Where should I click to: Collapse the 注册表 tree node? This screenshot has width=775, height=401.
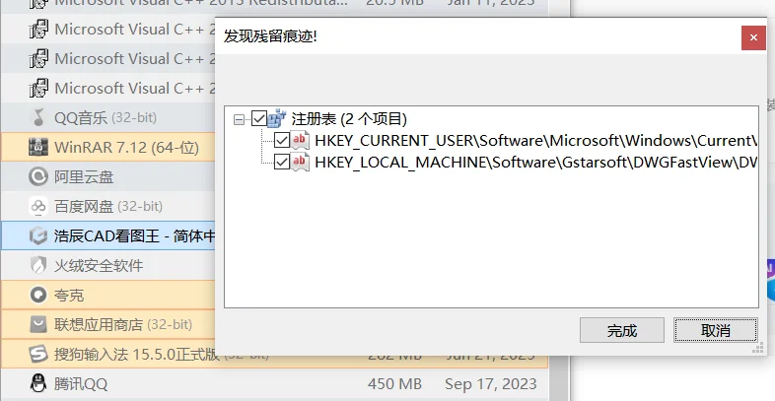pos(239,119)
